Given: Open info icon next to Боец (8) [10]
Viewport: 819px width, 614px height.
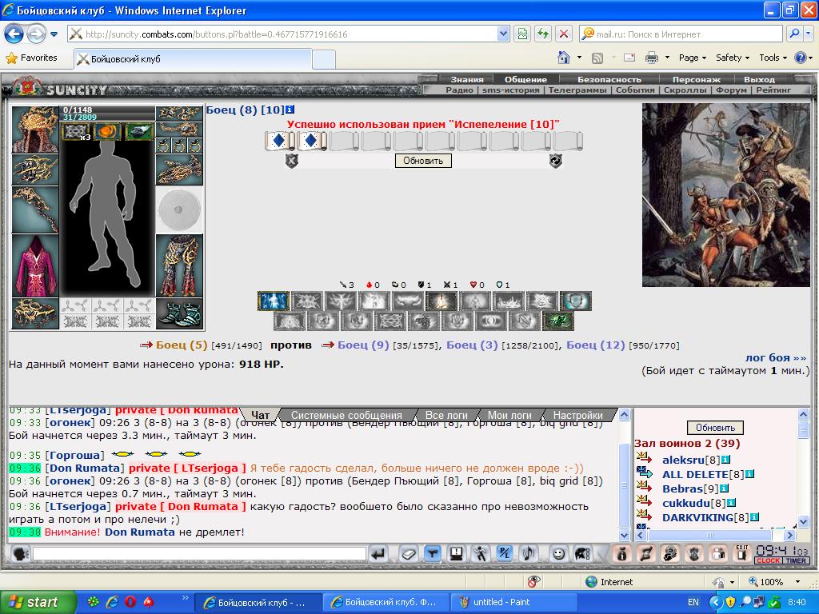Looking at the screenshot, I should pyautogui.click(x=290, y=109).
